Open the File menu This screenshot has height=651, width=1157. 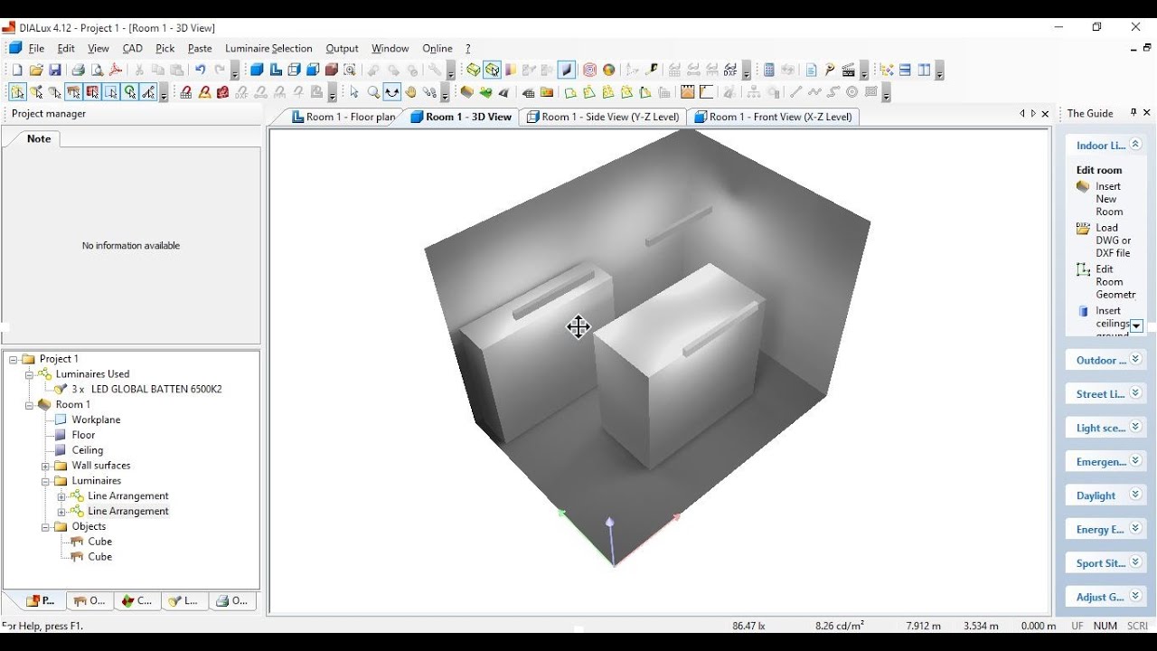pos(36,49)
